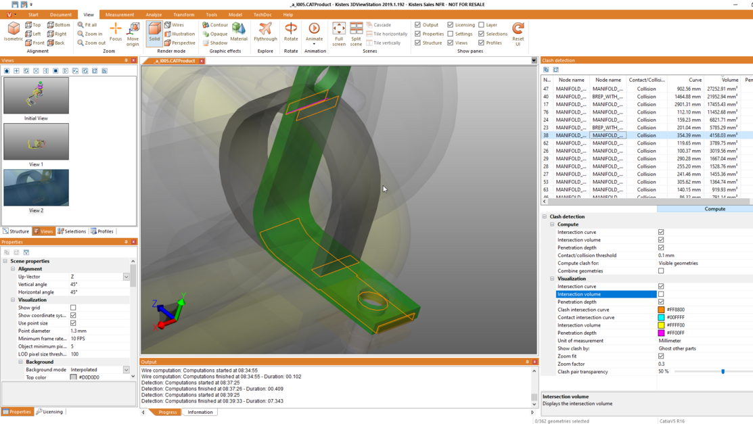Click Fit all zoom tool

click(87, 25)
